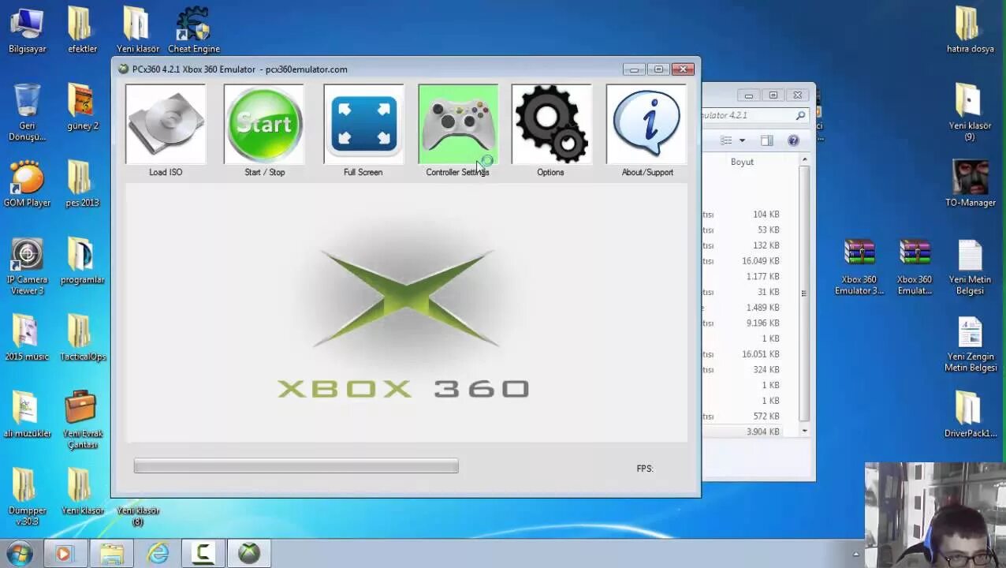
Task: Switch the emulator to Full Screen
Action: click(363, 124)
